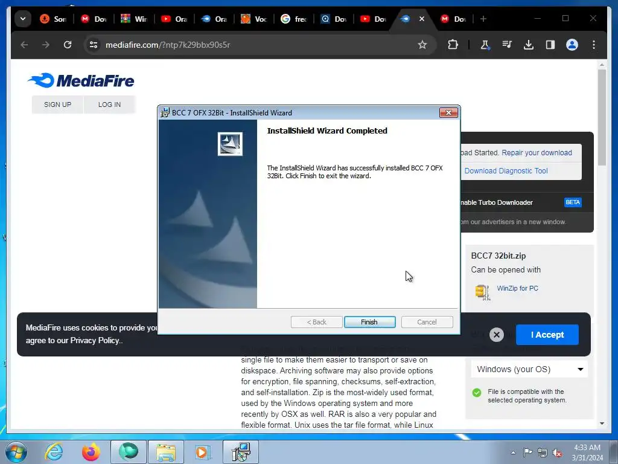Go forward in browser history

[46, 45]
